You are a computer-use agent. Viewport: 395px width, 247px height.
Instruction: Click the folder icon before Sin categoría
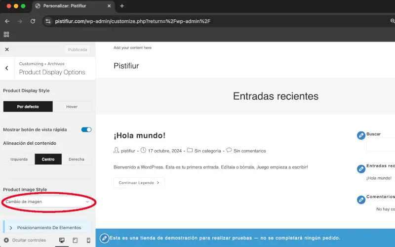pyautogui.click(x=190, y=150)
